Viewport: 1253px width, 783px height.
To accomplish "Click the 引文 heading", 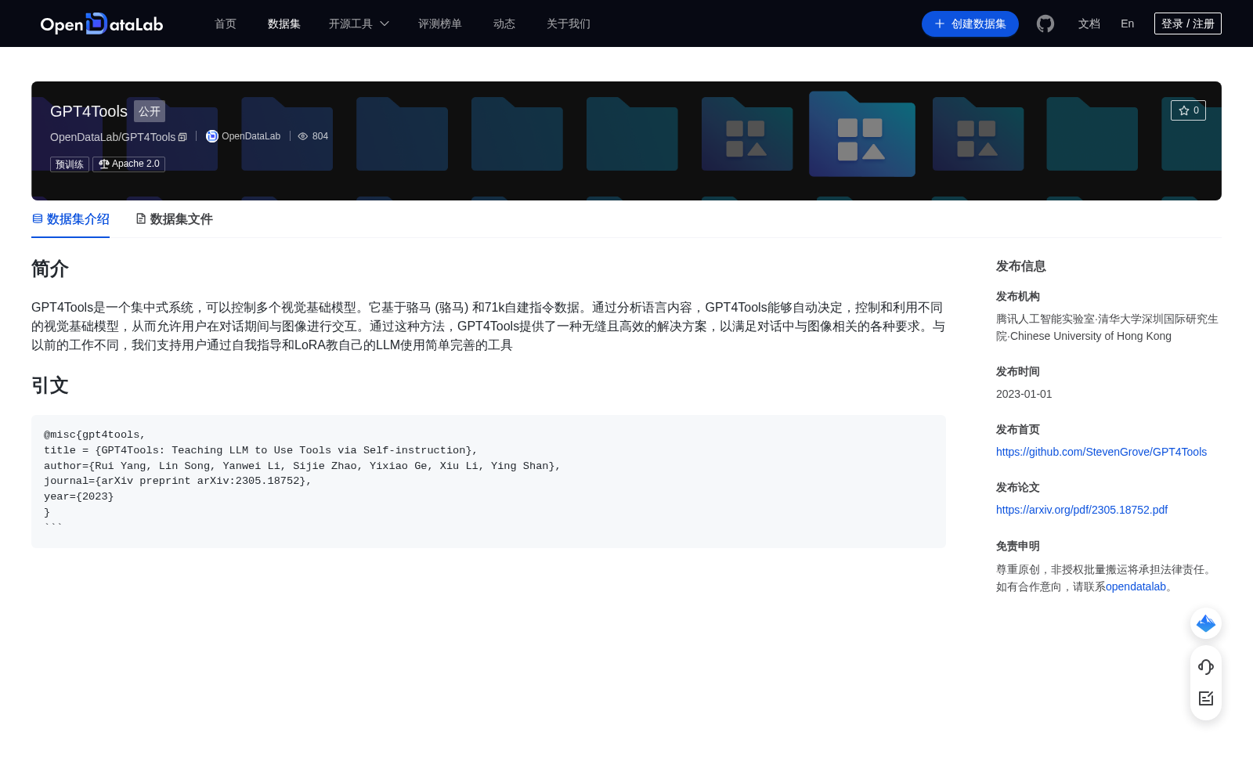I will tap(50, 385).
